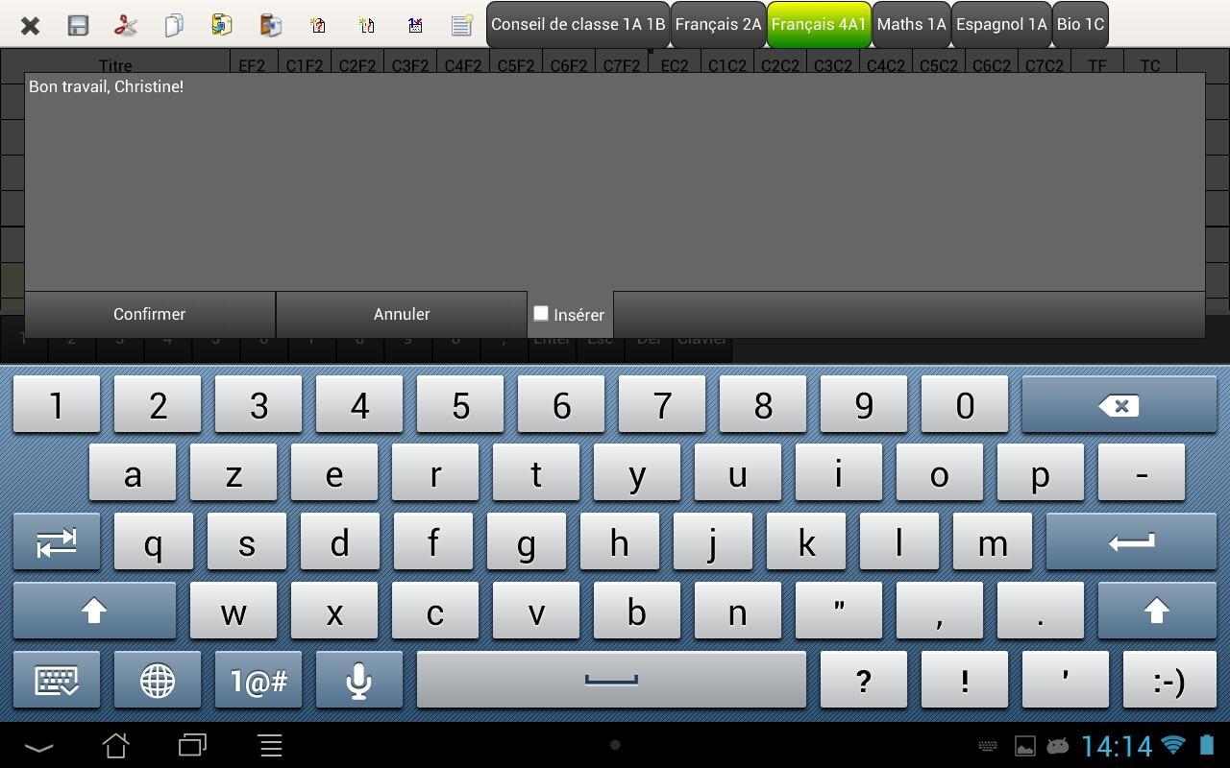
Task: Tap the number 0 key
Action: pyautogui.click(x=965, y=405)
